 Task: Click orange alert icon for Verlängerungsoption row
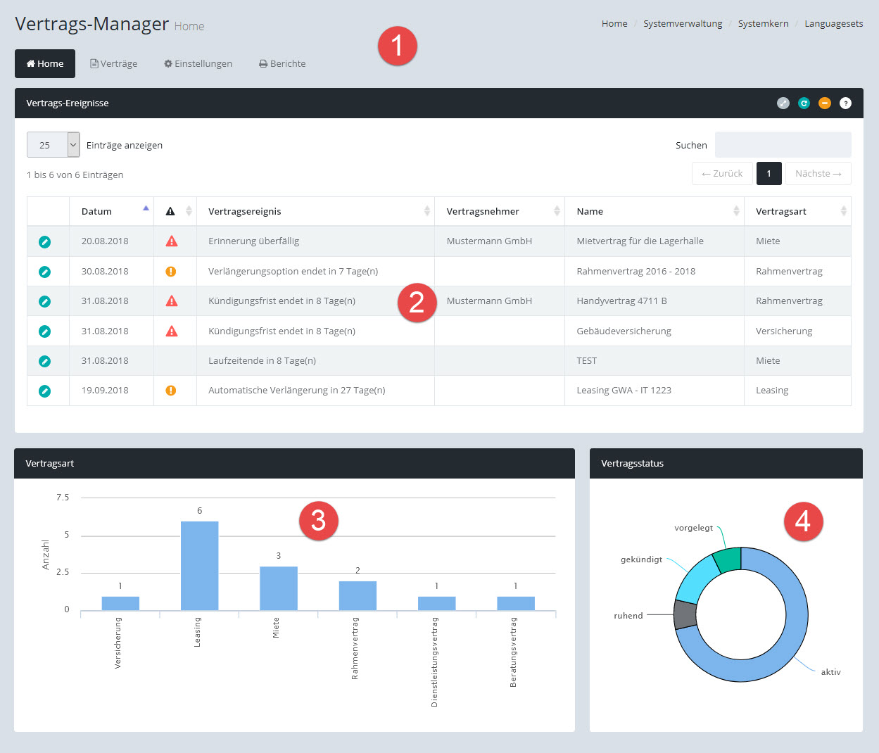coord(170,272)
